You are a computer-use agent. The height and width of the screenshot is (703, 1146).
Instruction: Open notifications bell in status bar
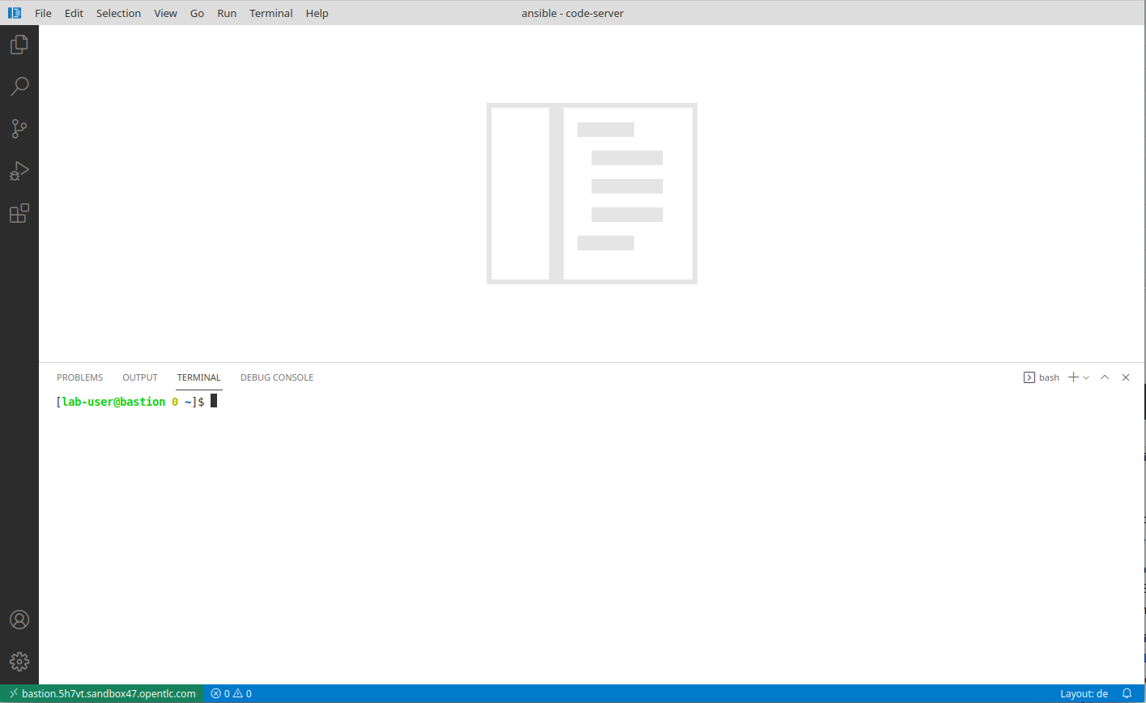1127,693
